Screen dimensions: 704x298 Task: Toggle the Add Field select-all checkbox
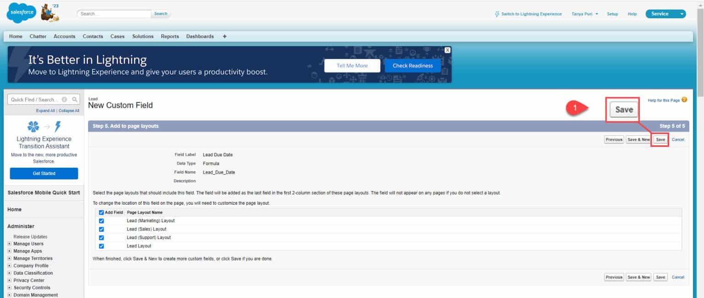101,213
